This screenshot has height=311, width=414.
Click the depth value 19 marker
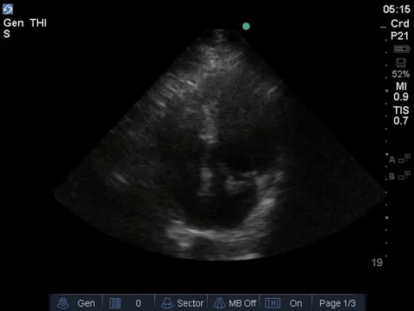[x=377, y=263]
